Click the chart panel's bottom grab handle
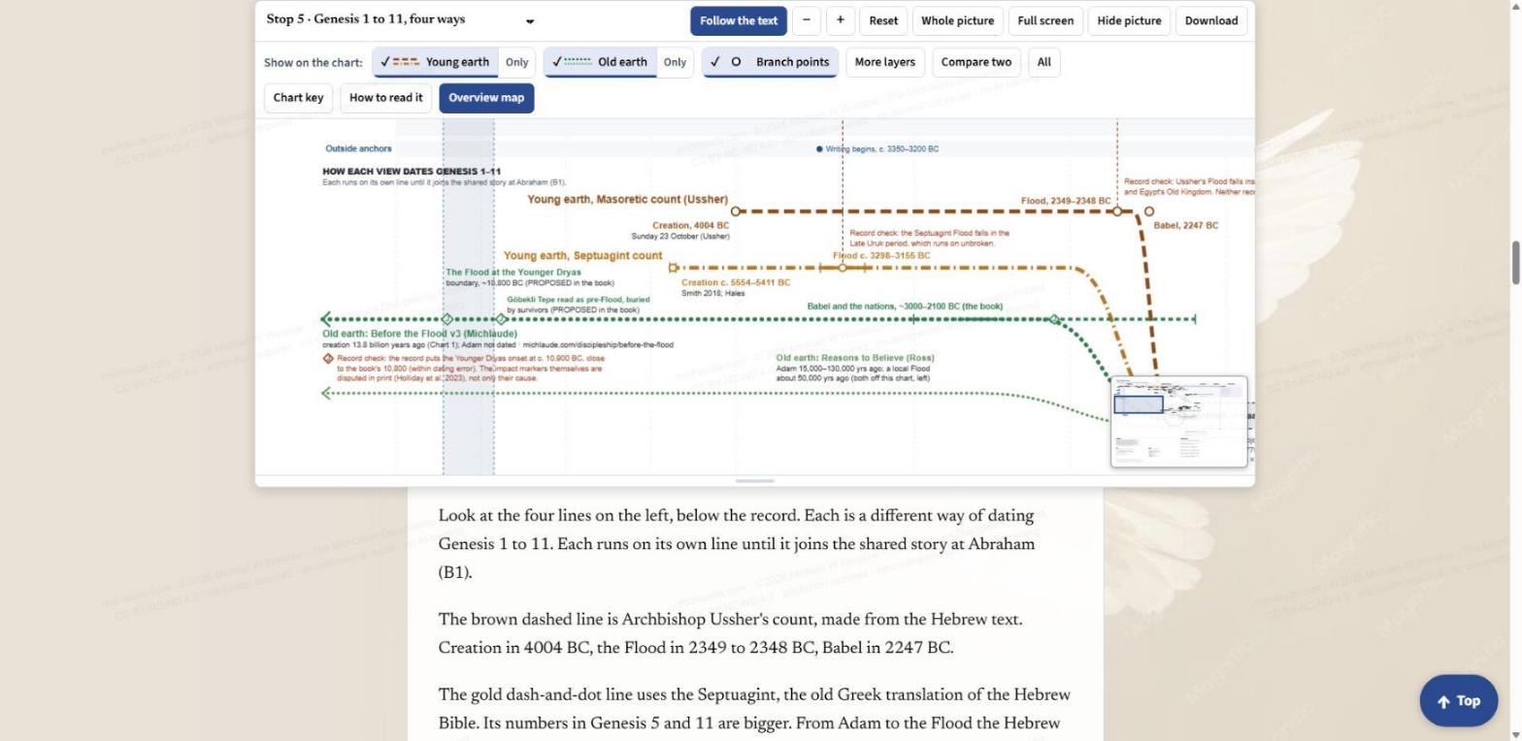This screenshot has height=741, width=1522. coord(755,481)
